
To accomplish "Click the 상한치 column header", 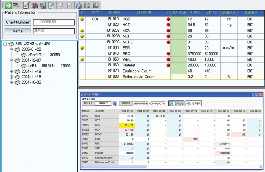I will click(212, 13).
